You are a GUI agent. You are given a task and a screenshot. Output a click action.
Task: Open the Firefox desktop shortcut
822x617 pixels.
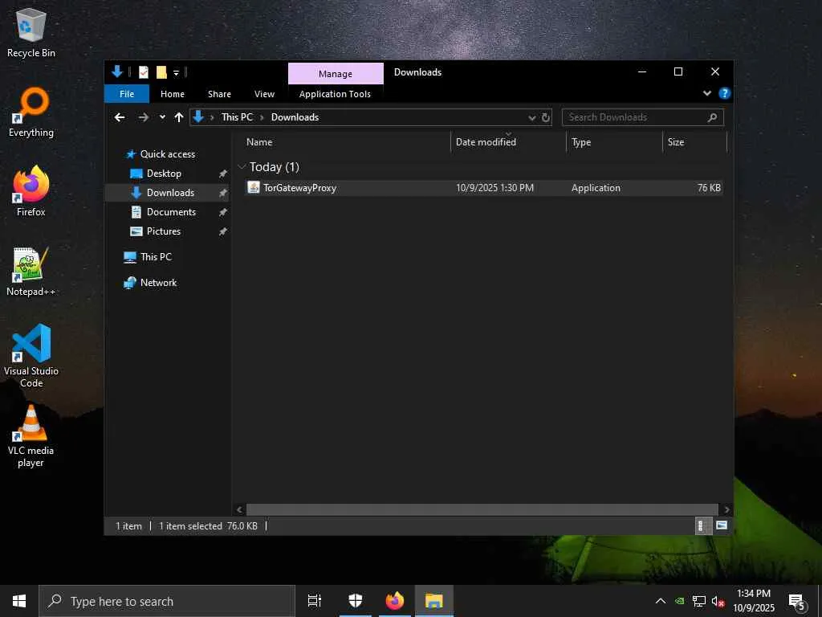(31, 192)
